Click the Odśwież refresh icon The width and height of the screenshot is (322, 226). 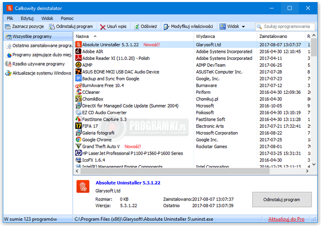tap(137, 26)
